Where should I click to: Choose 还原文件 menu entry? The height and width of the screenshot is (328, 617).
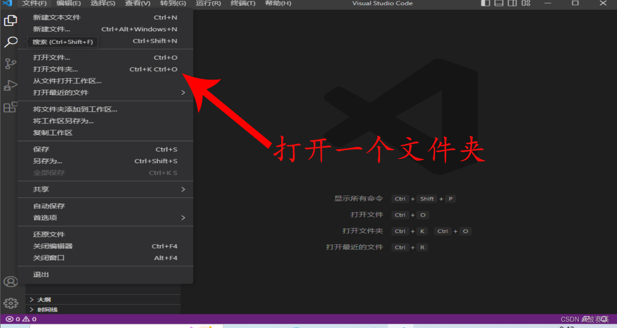click(x=105, y=235)
